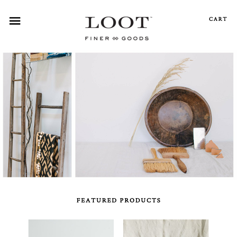This screenshot has height=237, width=237.
Task: Click the dried grass plume above the bowl
Action: click(x=161, y=98)
